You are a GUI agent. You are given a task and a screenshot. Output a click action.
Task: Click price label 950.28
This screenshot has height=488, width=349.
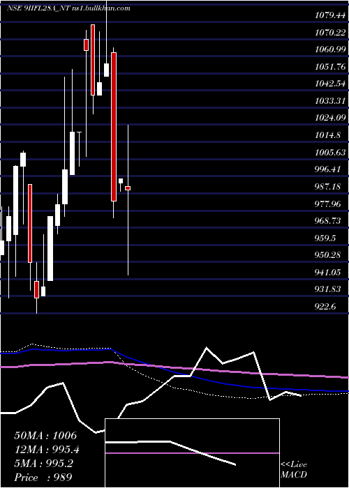pyautogui.click(x=327, y=255)
